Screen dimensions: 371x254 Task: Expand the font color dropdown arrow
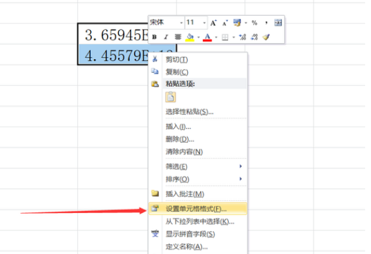[216, 38]
